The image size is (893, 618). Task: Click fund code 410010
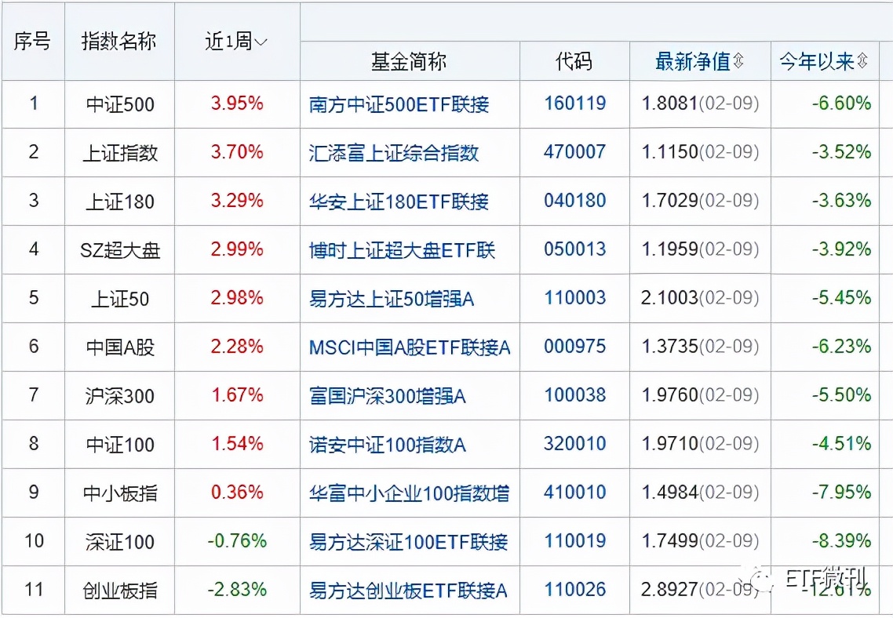(574, 493)
